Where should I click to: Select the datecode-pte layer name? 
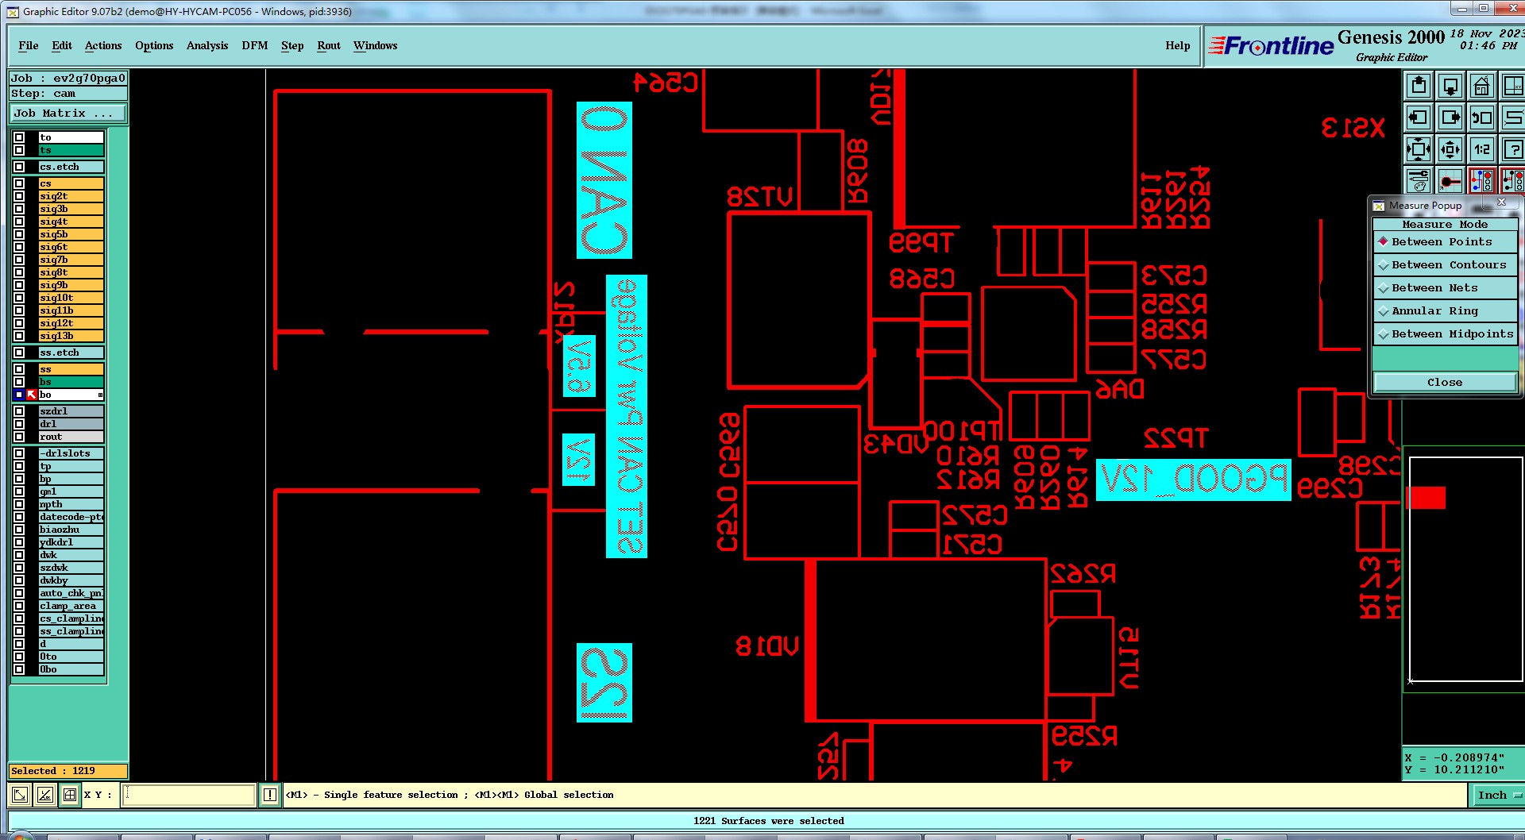click(71, 517)
